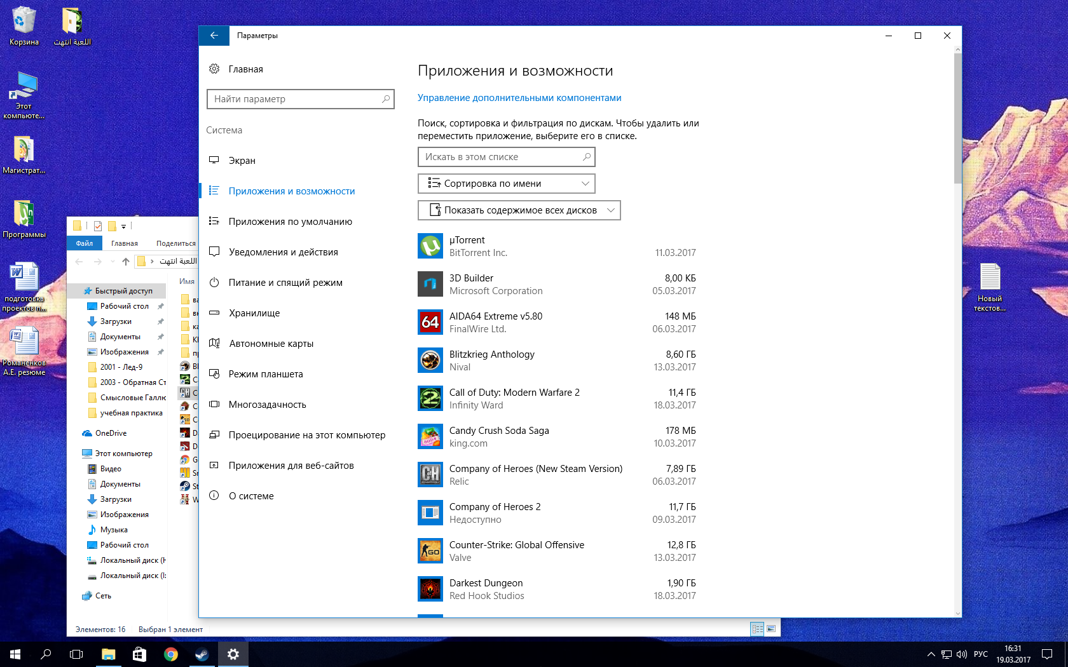The image size is (1068, 667).
Task: Click in Искать в этом списке field
Action: [506, 157]
